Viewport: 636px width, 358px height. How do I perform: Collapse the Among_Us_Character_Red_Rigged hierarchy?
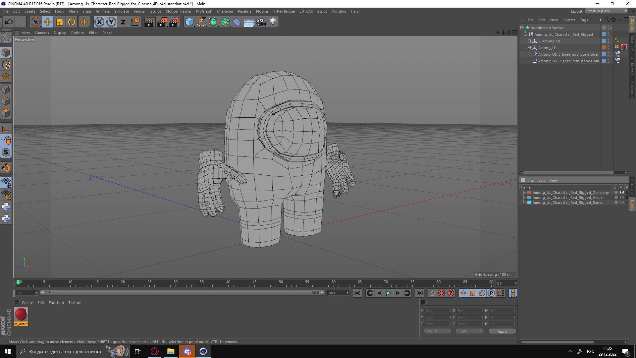click(526, 34)
